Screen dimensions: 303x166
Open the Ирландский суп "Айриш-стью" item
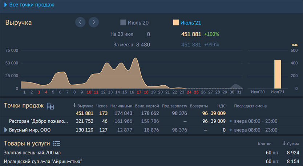[43, 161]
